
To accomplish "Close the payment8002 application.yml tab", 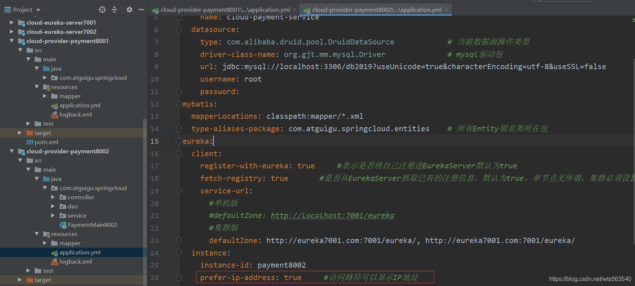I will (446, 10).
